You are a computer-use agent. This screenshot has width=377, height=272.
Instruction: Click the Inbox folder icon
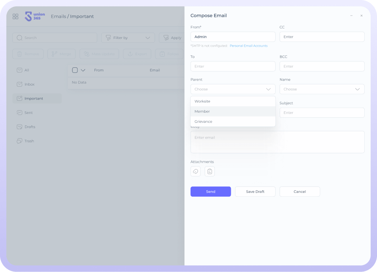tap(19, 84)
